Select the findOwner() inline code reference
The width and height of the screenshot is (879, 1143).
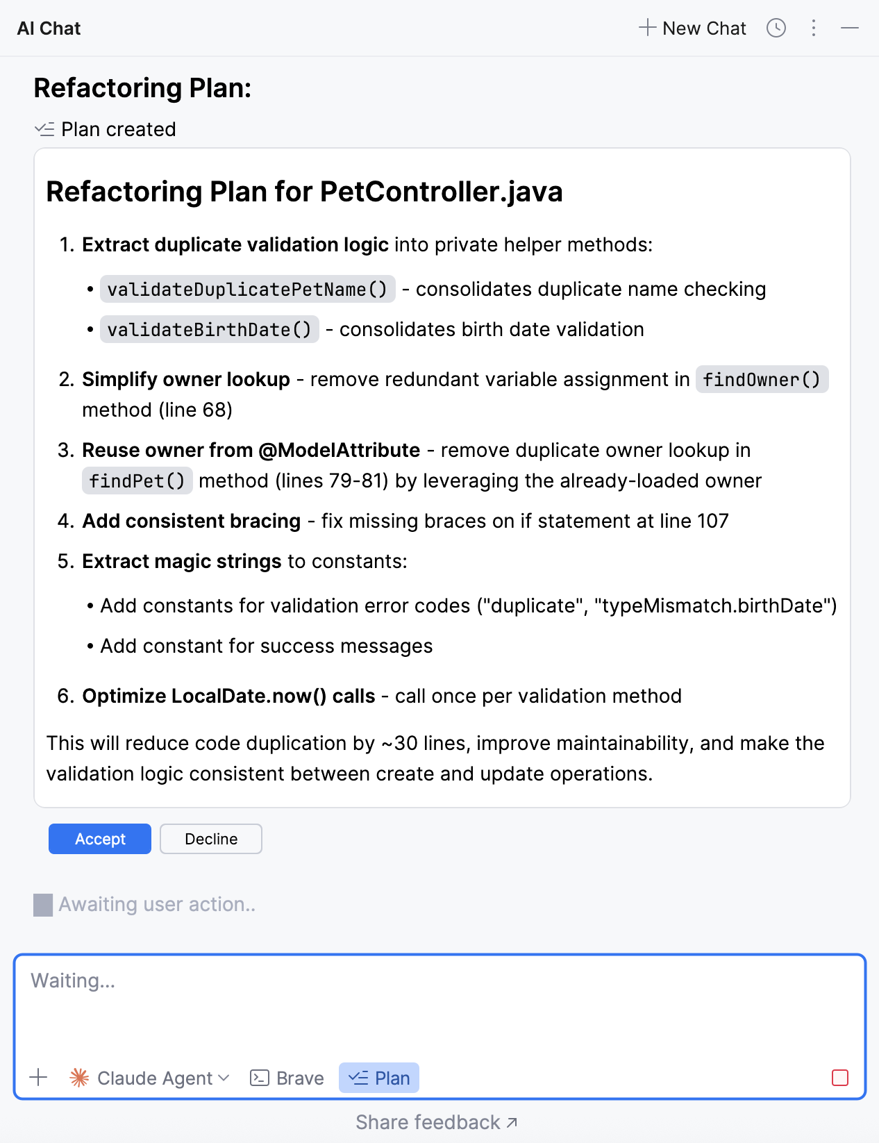[762, 379]
